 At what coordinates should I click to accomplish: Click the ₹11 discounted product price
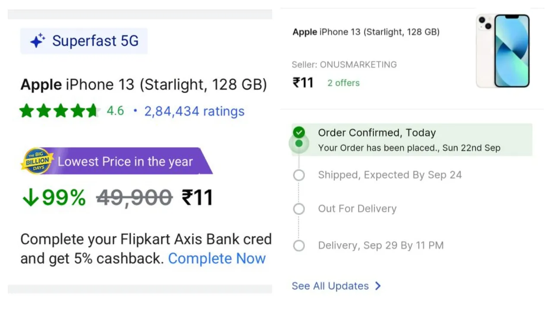pyautogui.click(x=198, y=198)
